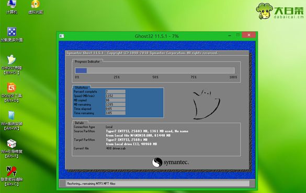This screenshot has width=306, height=193.
Task: Open the 计算机 desktop icon
Action: [x=12, y=7]
